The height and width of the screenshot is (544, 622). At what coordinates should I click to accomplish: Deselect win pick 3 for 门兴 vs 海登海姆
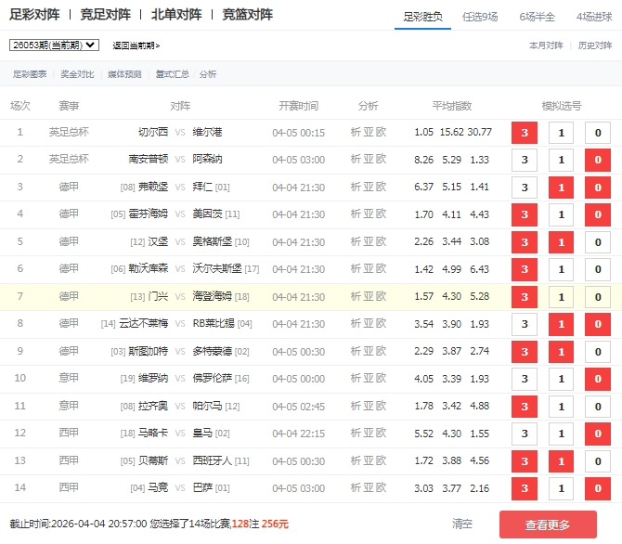click(x=524, y=297)
